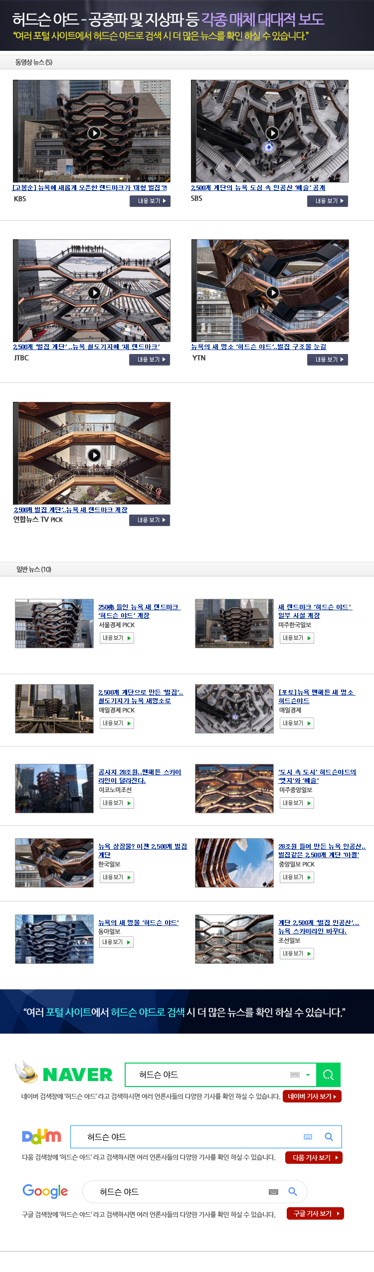Open 미주한국일보 article thumbnail

[234, 623]
